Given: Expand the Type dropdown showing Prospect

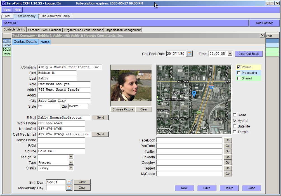Looking at the screenshot, I should tap(71, 162).
